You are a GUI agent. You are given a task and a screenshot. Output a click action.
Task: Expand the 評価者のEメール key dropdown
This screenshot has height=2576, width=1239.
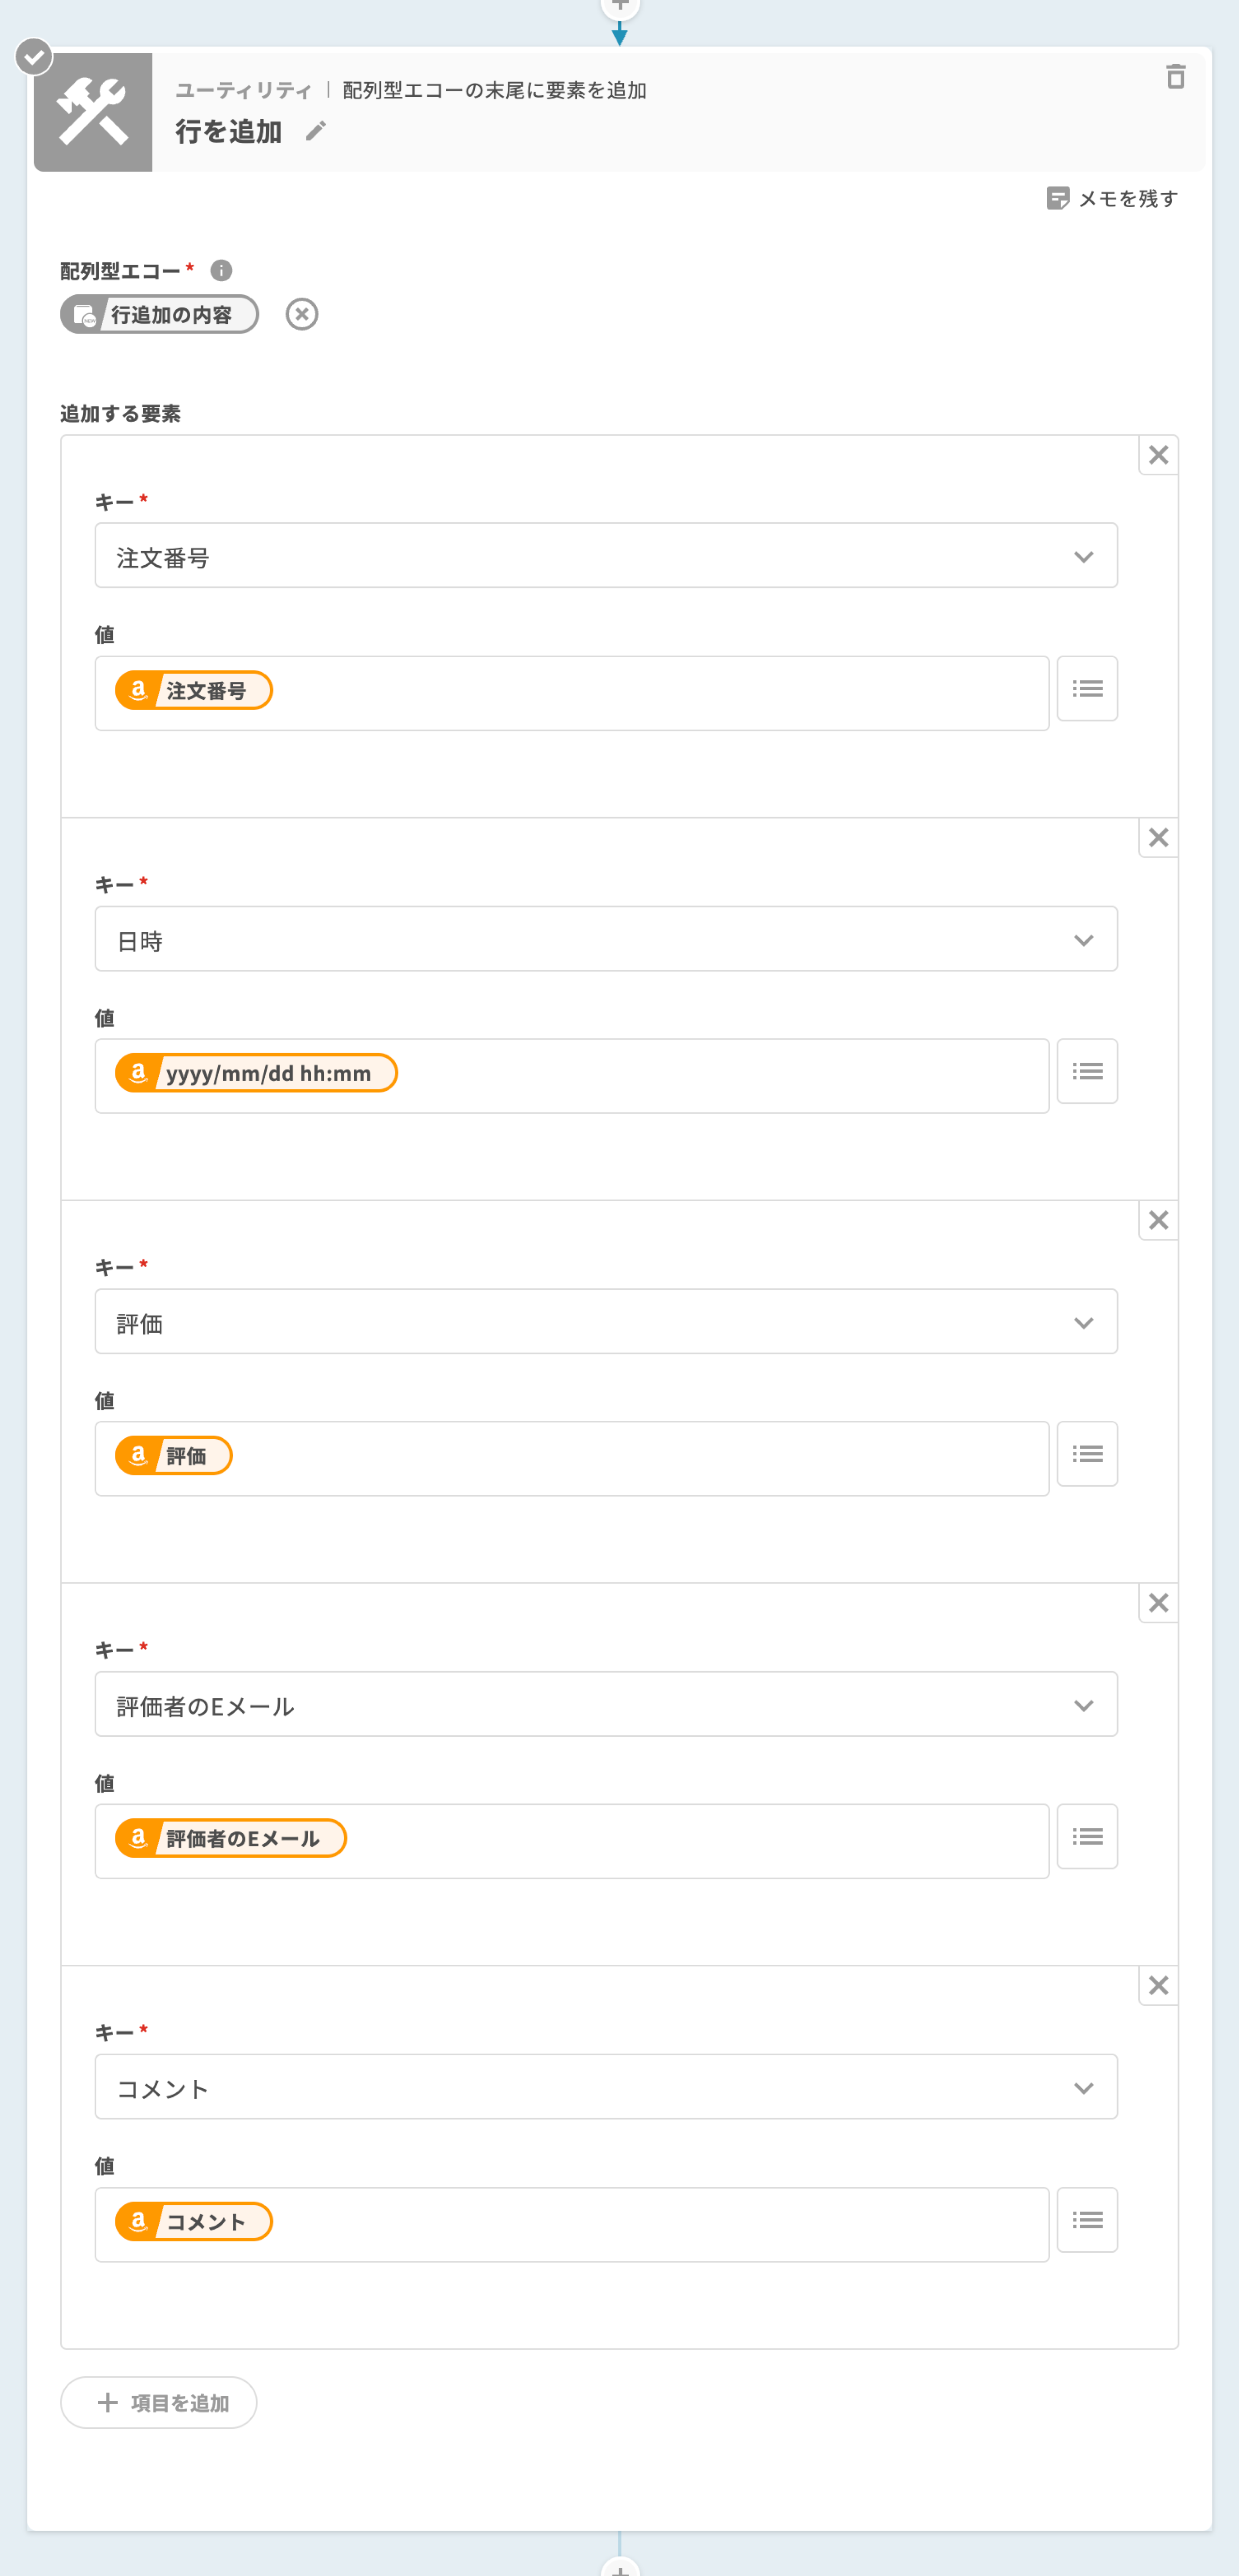pyautogui.click(x=605, y=1705)
